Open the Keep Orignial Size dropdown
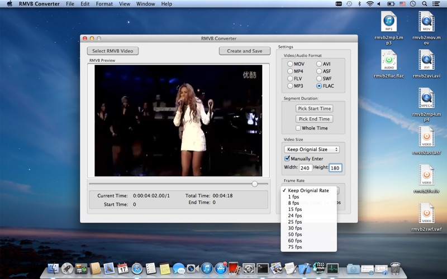447x279 pixels. [x=312, y=149]
